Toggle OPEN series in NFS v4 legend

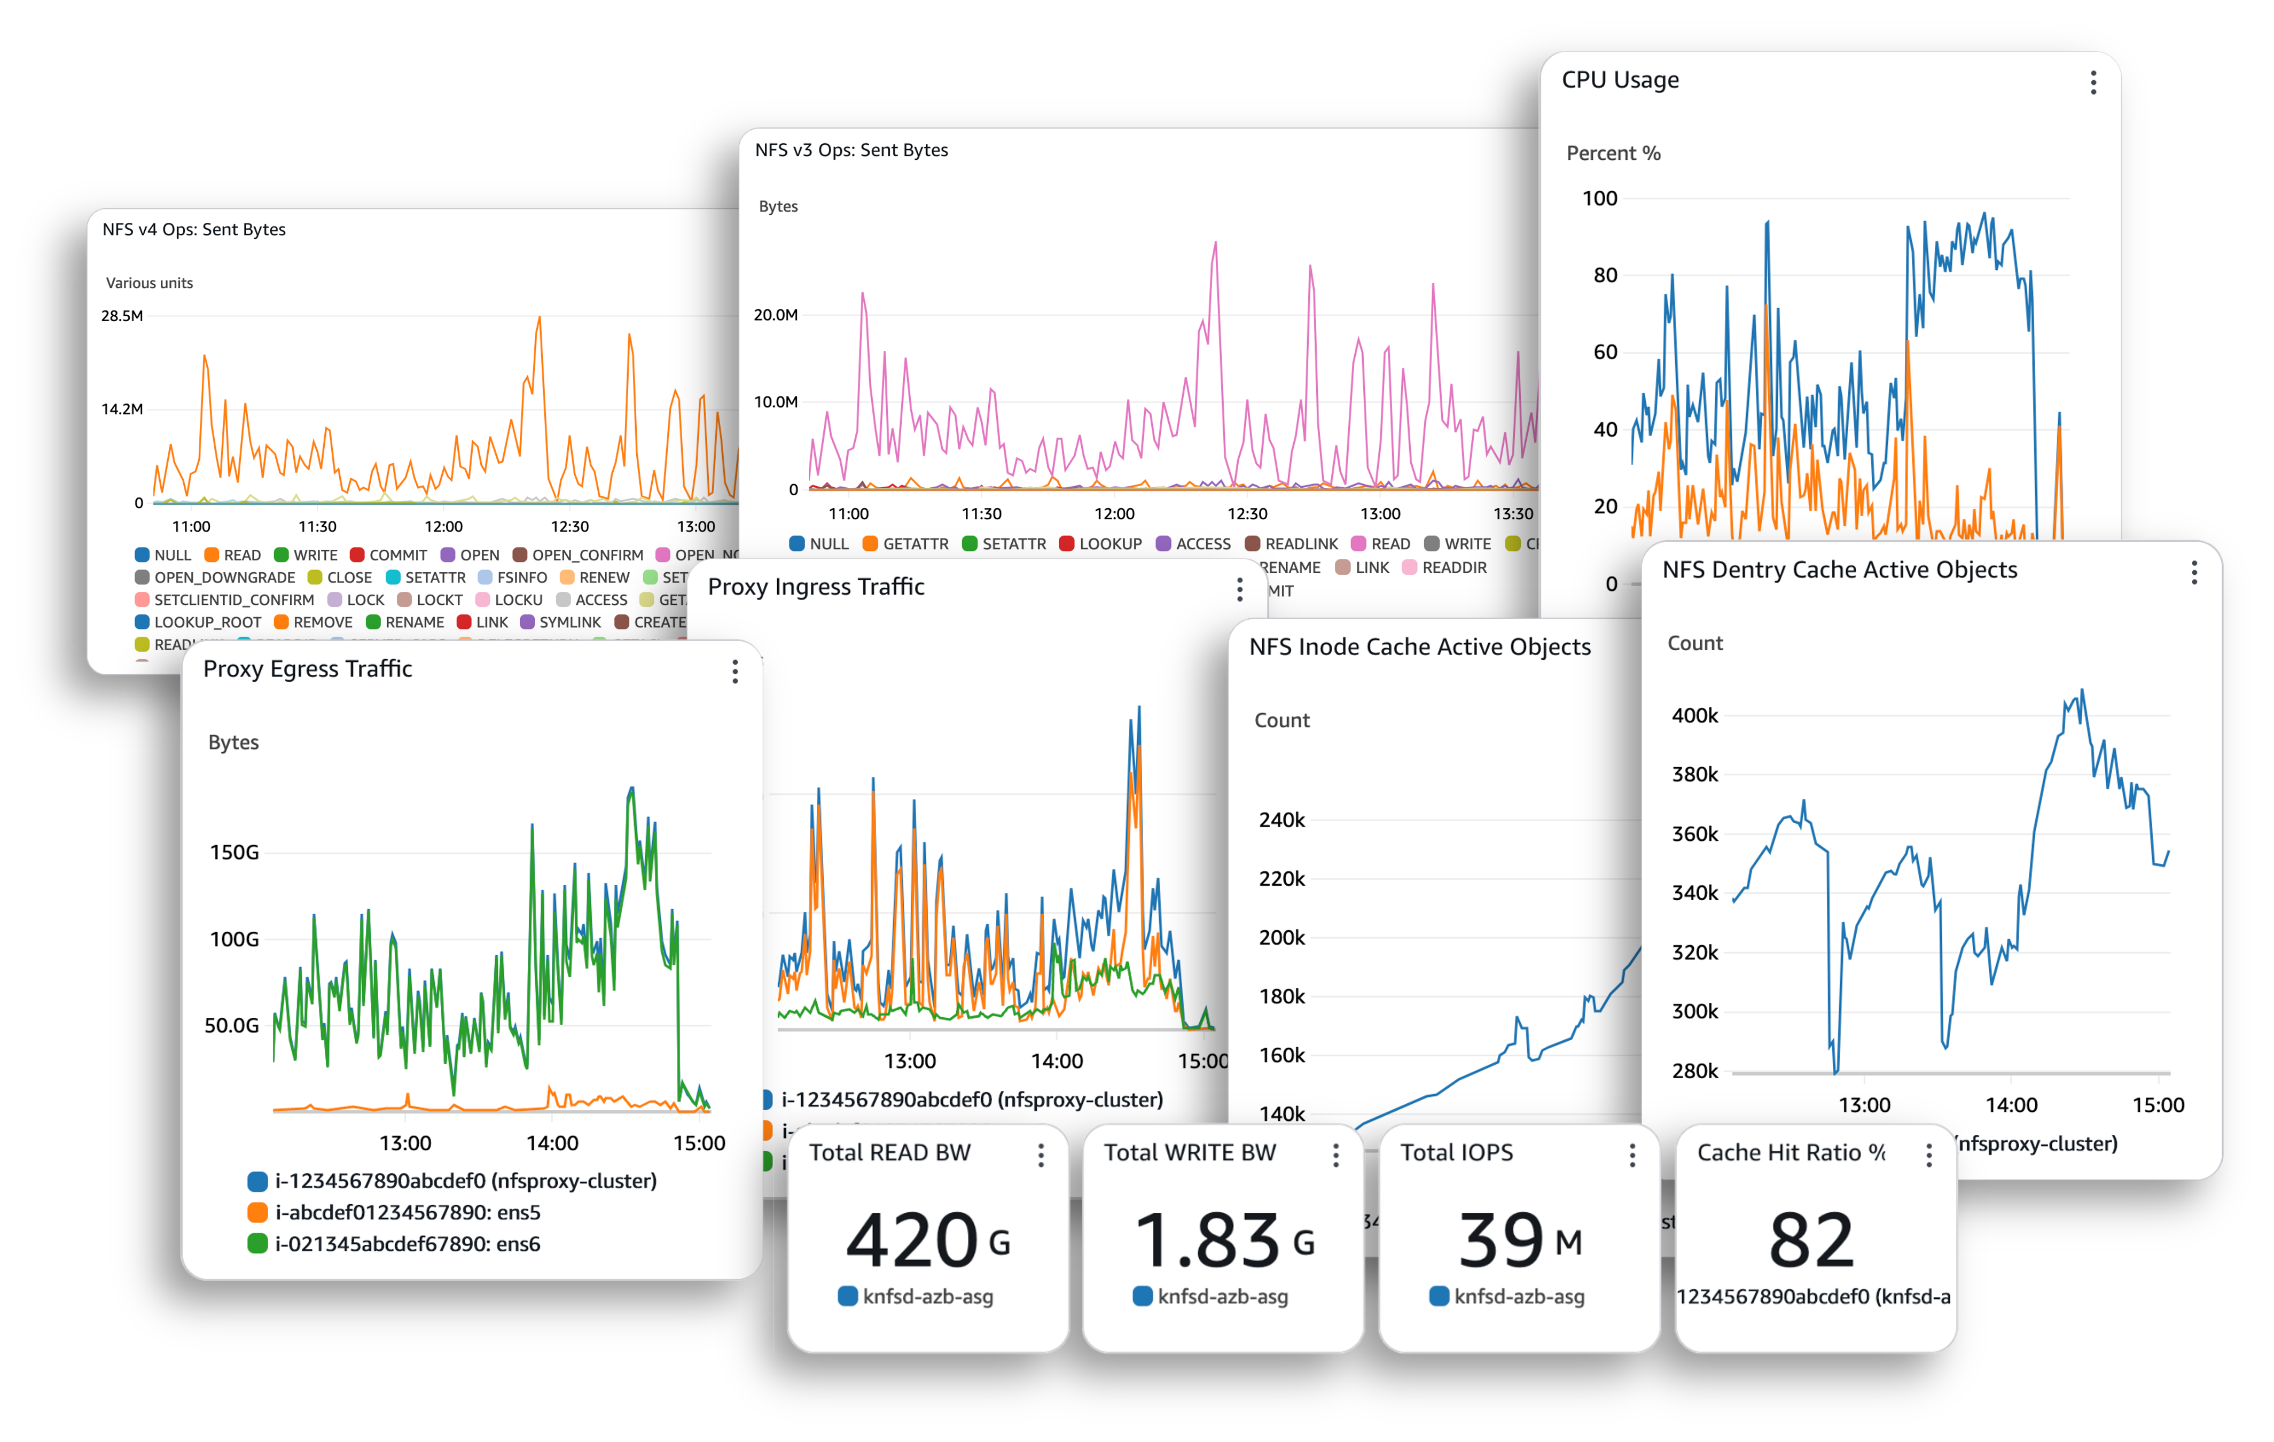(470, 555)
